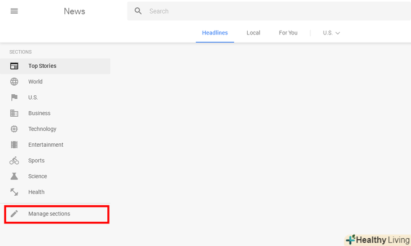Screen dimensions: 411x246
Task: Click the search magnifier icon
Action: point(138,11)
